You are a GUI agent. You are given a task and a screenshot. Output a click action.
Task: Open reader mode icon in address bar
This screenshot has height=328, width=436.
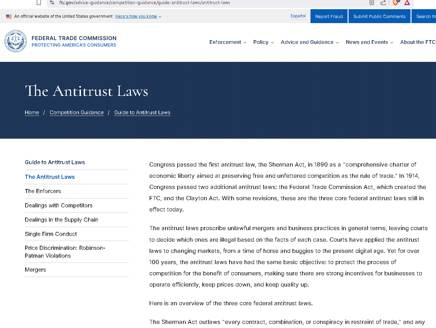click(372, 3)
